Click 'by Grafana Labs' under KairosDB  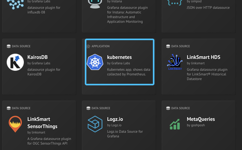point(39,63)
